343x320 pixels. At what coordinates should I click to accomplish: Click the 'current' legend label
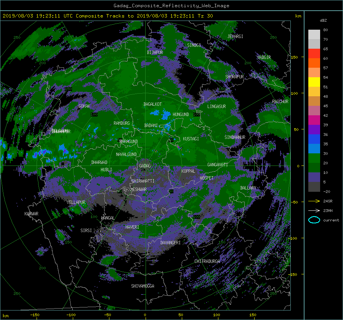click(x=331, y=220)
